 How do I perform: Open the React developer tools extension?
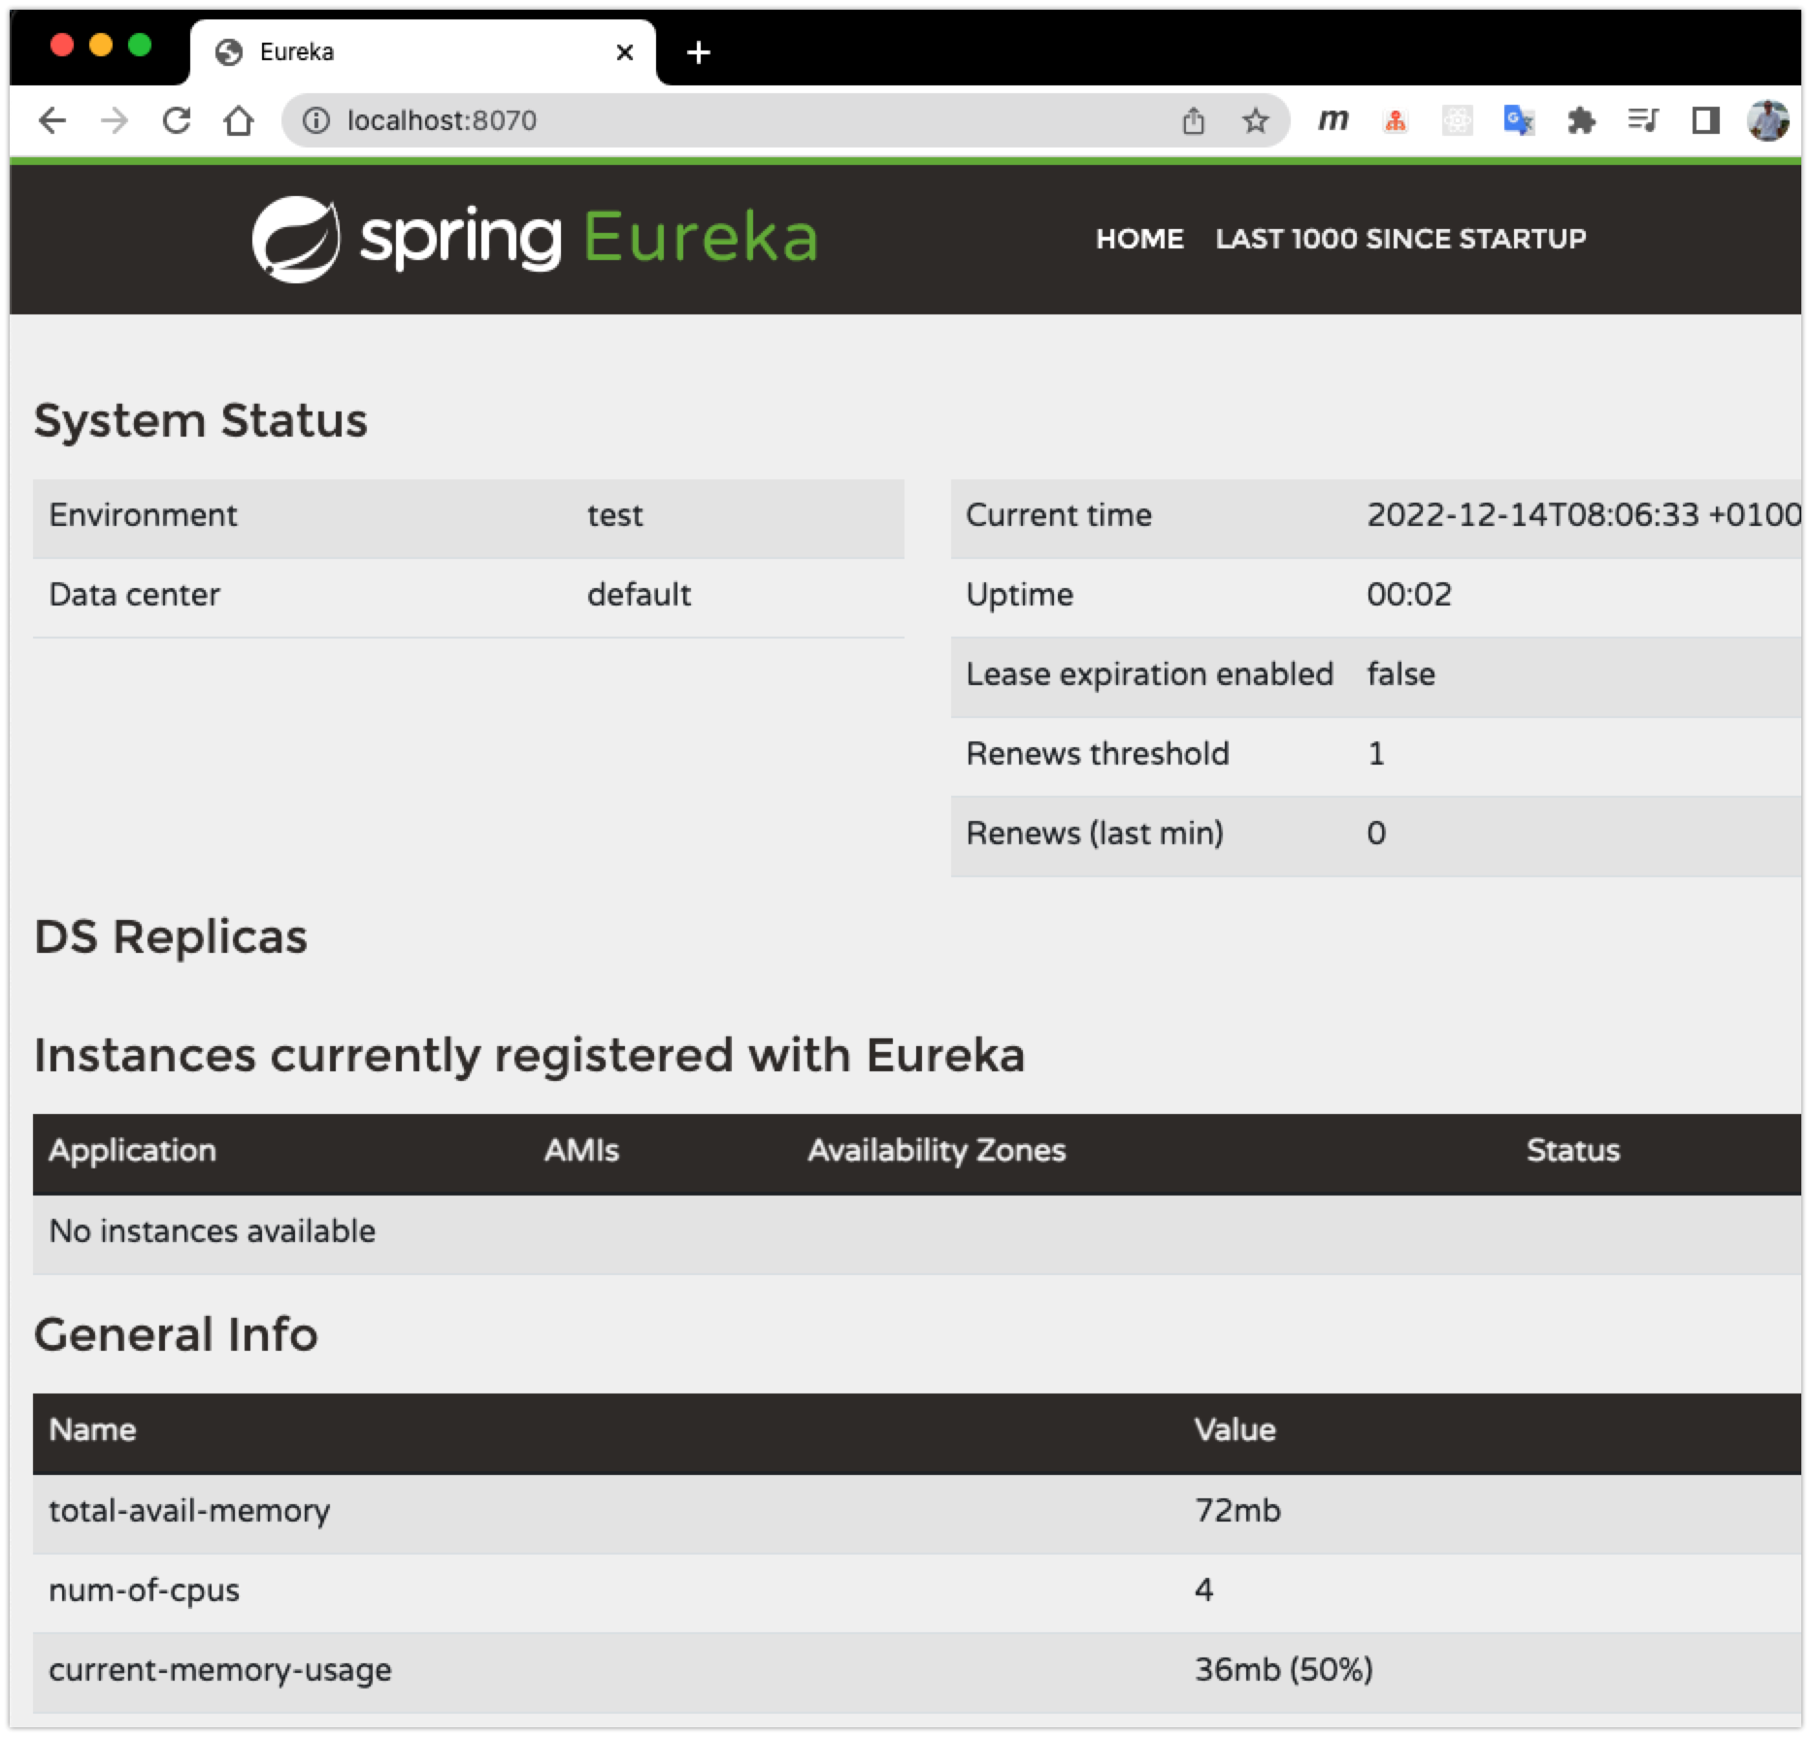[1458, 120]
